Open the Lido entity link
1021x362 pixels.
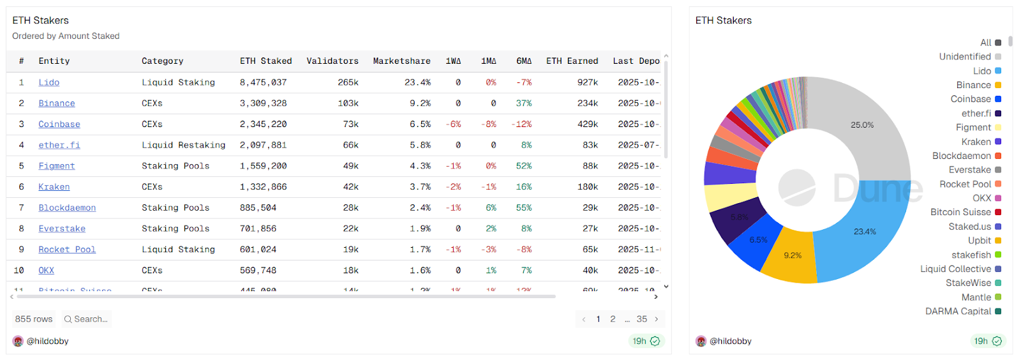(48, 82)
